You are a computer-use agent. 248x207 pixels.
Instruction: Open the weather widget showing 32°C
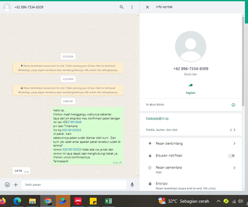(184, 201)
